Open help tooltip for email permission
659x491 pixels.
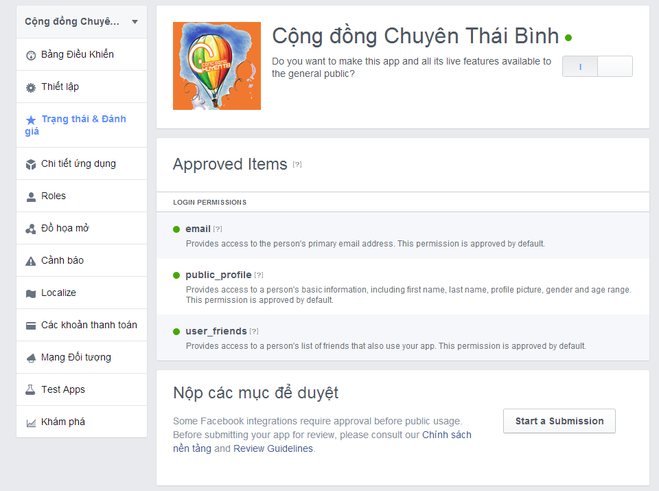click(x=218, y=229)
